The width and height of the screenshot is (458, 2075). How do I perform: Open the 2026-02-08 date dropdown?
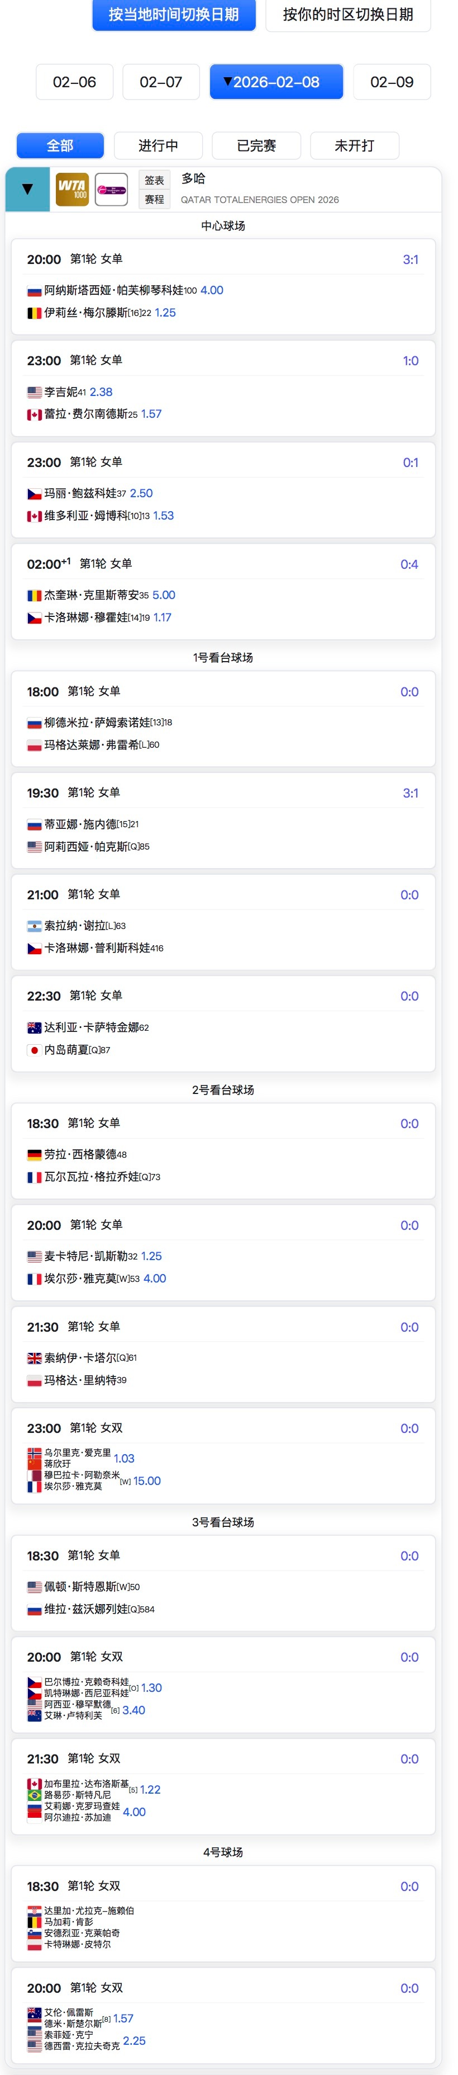[x=276, y=82]
